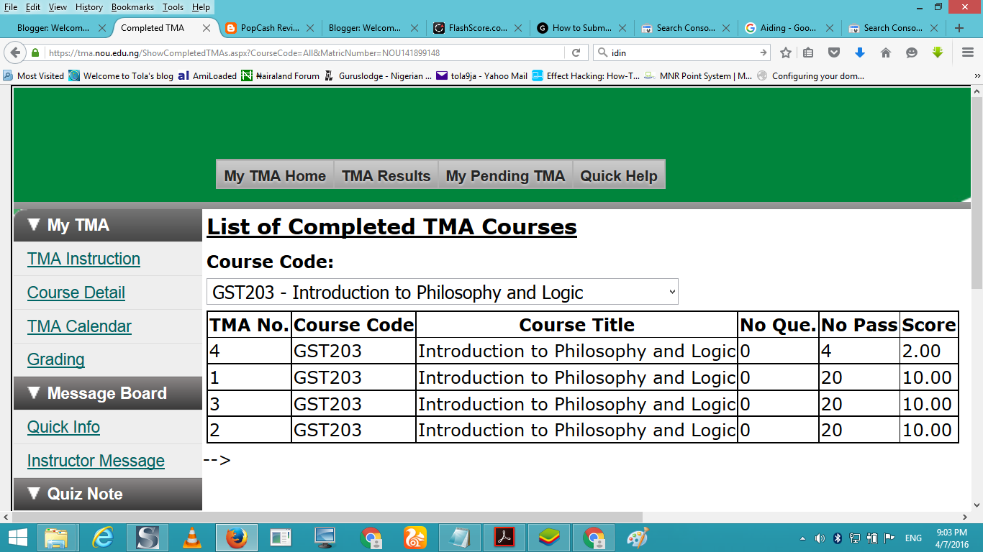983x552 pixels.
Task: Click the ENG language indicator in system tray
Action: 912,537
